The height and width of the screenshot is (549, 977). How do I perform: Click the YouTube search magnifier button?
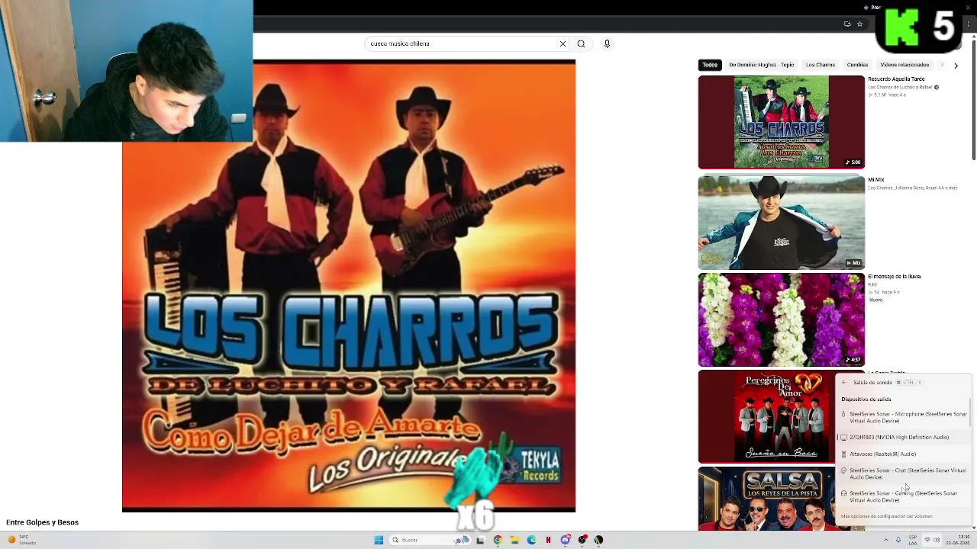click(x=581, y=43)
